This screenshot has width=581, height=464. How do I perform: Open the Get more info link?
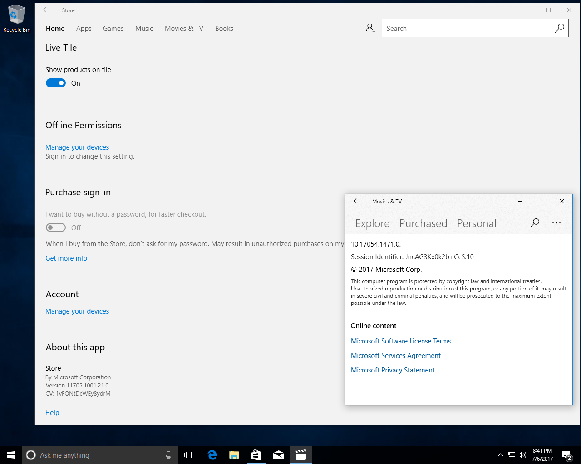tap(66, 258)
